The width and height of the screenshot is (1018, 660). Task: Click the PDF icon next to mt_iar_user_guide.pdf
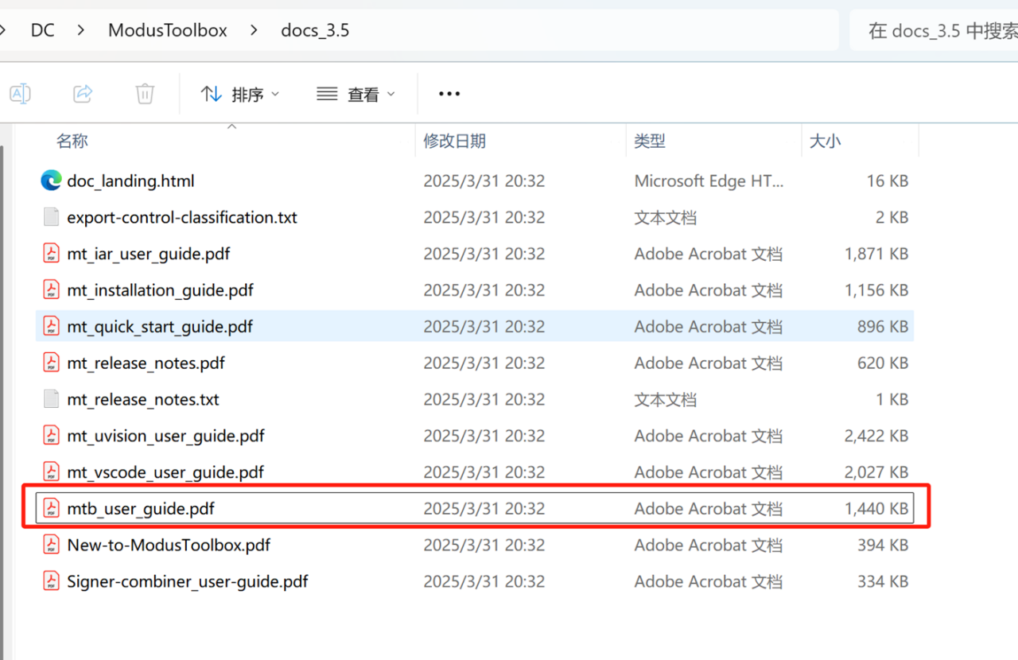coord(50,253)
